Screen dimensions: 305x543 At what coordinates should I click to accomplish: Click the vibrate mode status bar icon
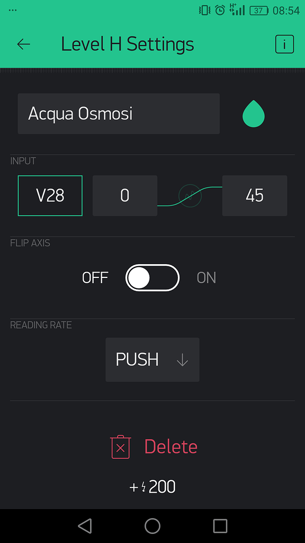click(203, 9)
